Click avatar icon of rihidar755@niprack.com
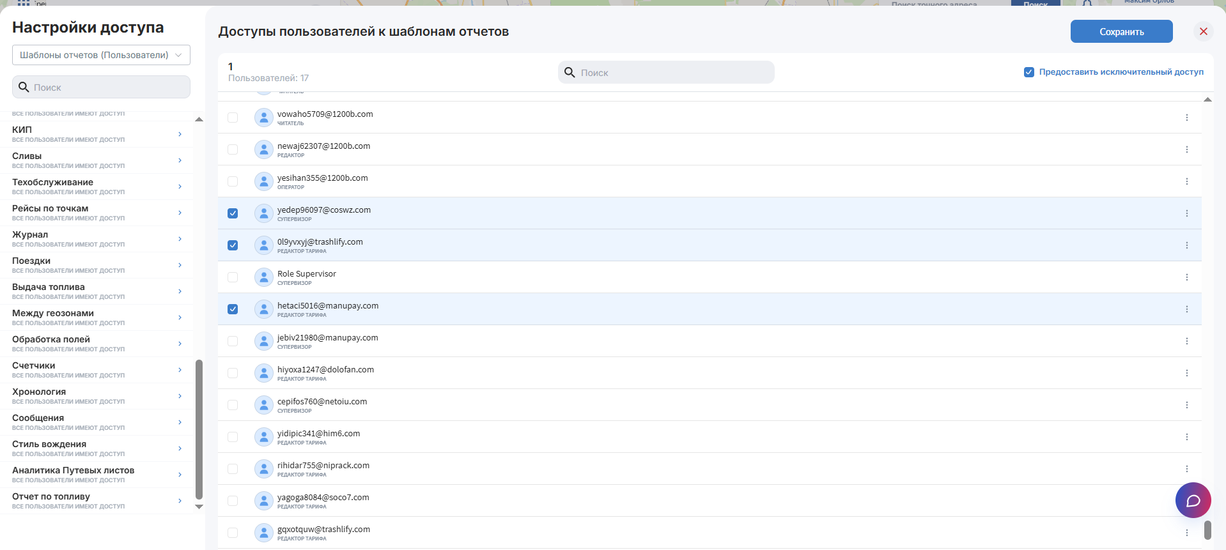 [263, 469]
